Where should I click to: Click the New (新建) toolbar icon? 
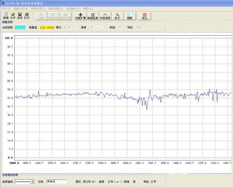tap(5, 16)
